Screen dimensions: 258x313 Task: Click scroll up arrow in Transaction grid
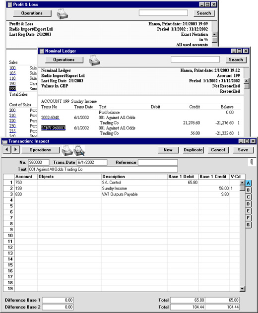tap(242, 183)
